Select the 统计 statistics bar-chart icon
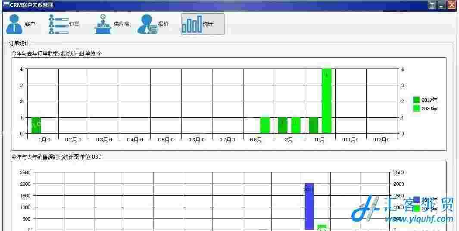This screenshot has height=231, width=459. click(x=192, y=24)
